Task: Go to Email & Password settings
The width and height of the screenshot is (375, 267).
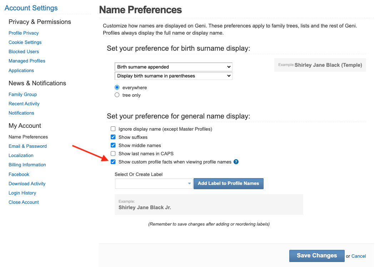Action: [x=27, y=146]
